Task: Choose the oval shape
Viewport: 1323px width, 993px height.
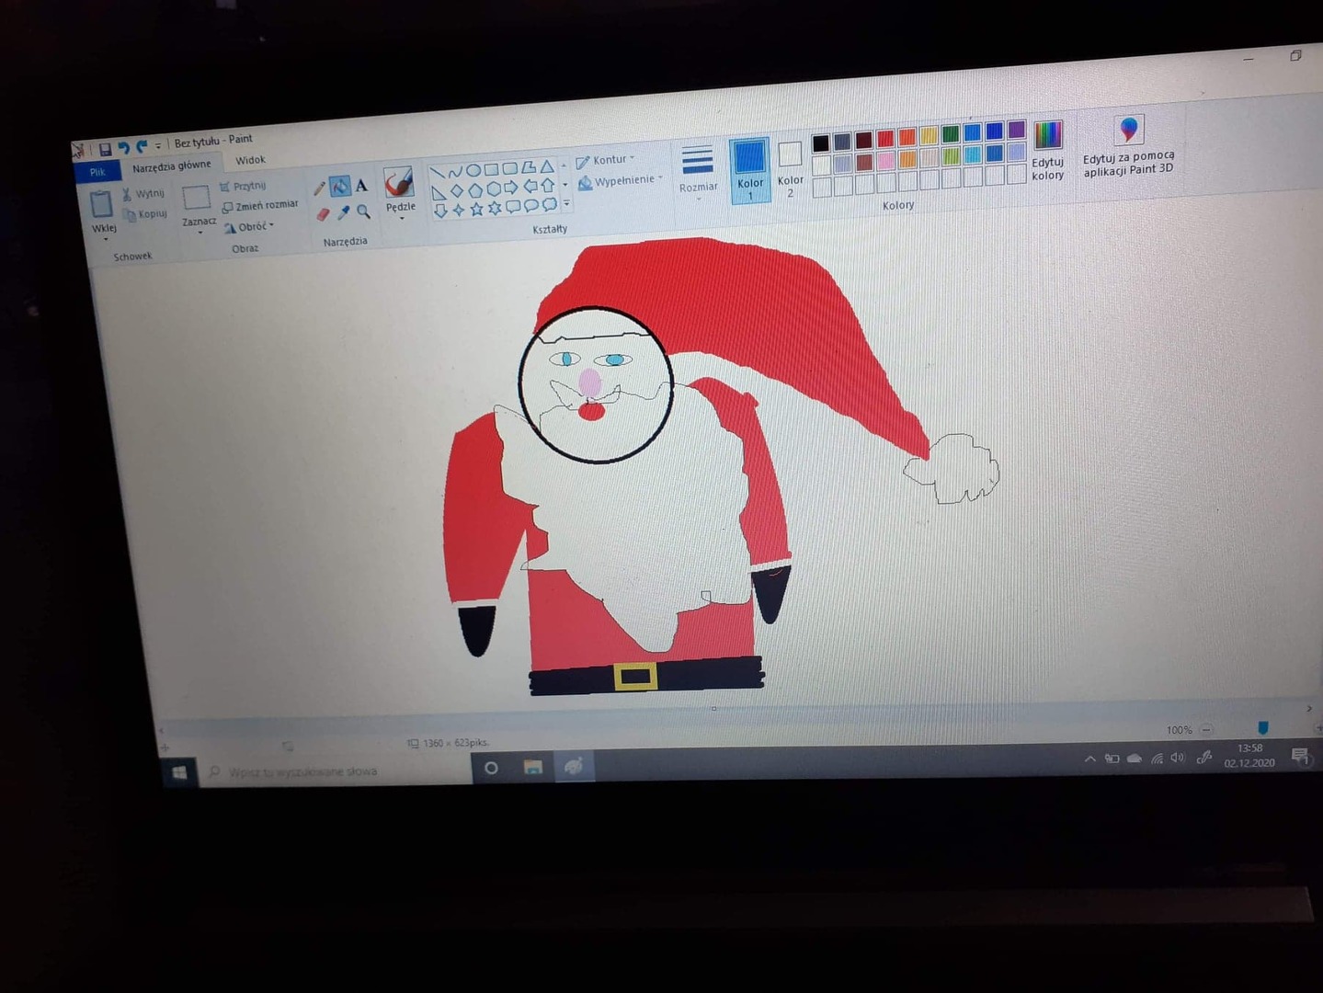Action: pos(473,170)
